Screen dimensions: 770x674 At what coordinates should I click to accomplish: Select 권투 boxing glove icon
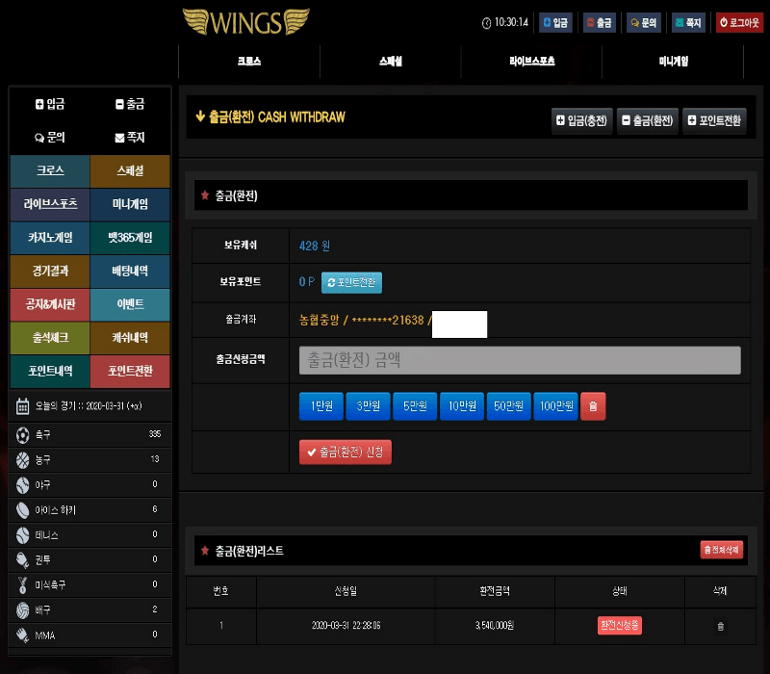pos(22,560)
